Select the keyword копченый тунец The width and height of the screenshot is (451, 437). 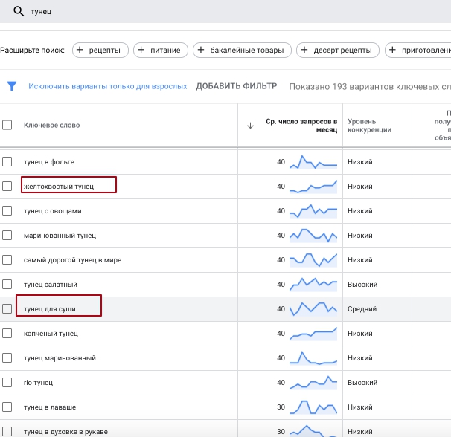click(x=51, y=334)
